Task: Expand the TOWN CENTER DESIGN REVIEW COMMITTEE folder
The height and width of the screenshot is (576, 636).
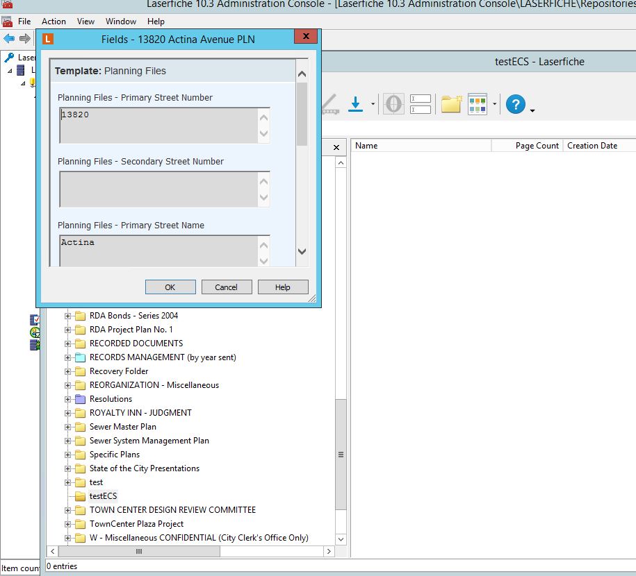Action: (67, 510)
